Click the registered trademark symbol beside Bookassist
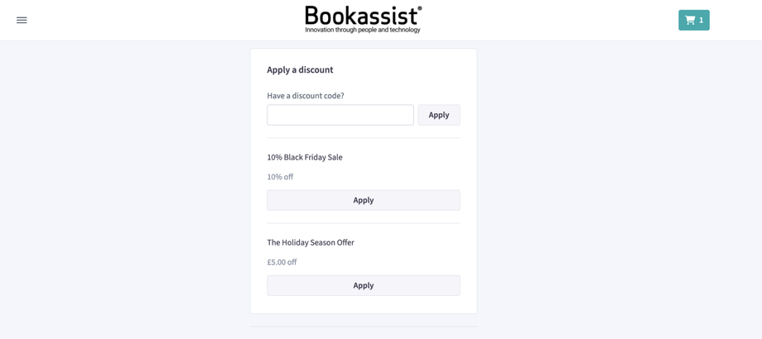Screen dimensions: 762x339 click(x=419, y=9)
